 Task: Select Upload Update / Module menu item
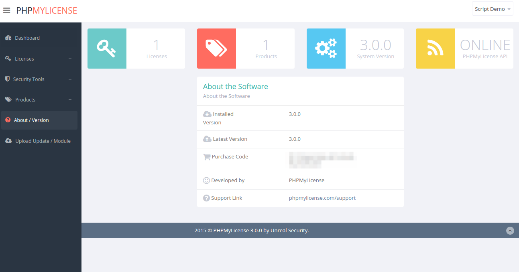click(43, 141)
